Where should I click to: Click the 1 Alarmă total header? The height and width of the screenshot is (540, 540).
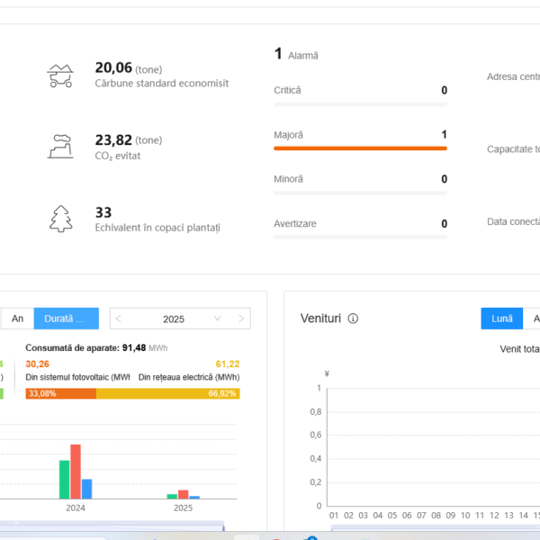coord(296,55)
